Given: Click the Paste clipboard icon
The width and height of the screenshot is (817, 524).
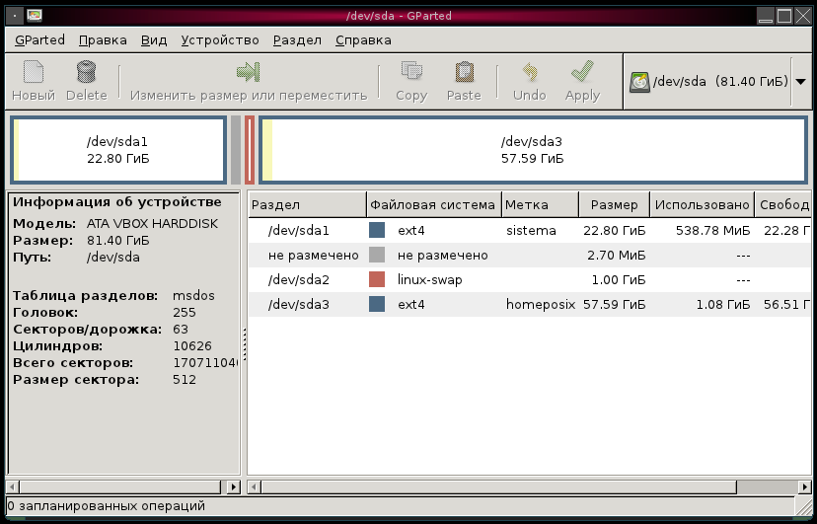Looking at the screenshot, I should pyautogui.click(x=464, y=72).
